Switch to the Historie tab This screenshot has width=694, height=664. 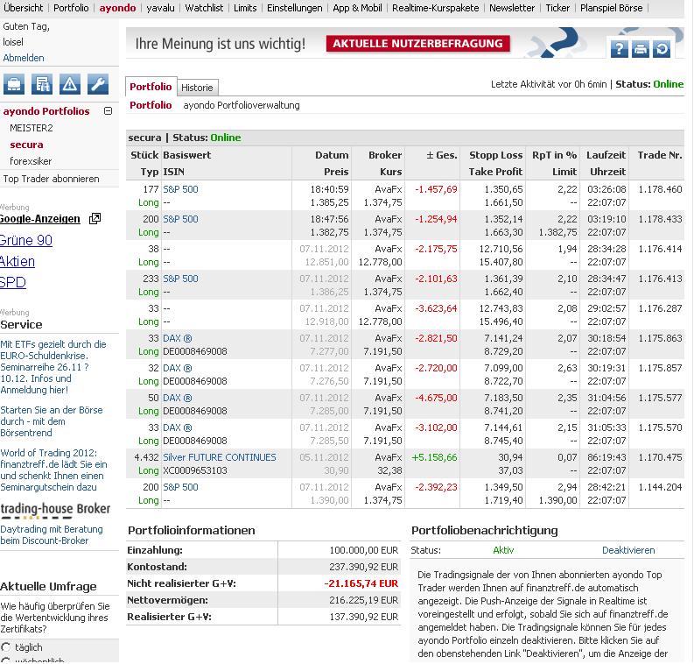197,88
